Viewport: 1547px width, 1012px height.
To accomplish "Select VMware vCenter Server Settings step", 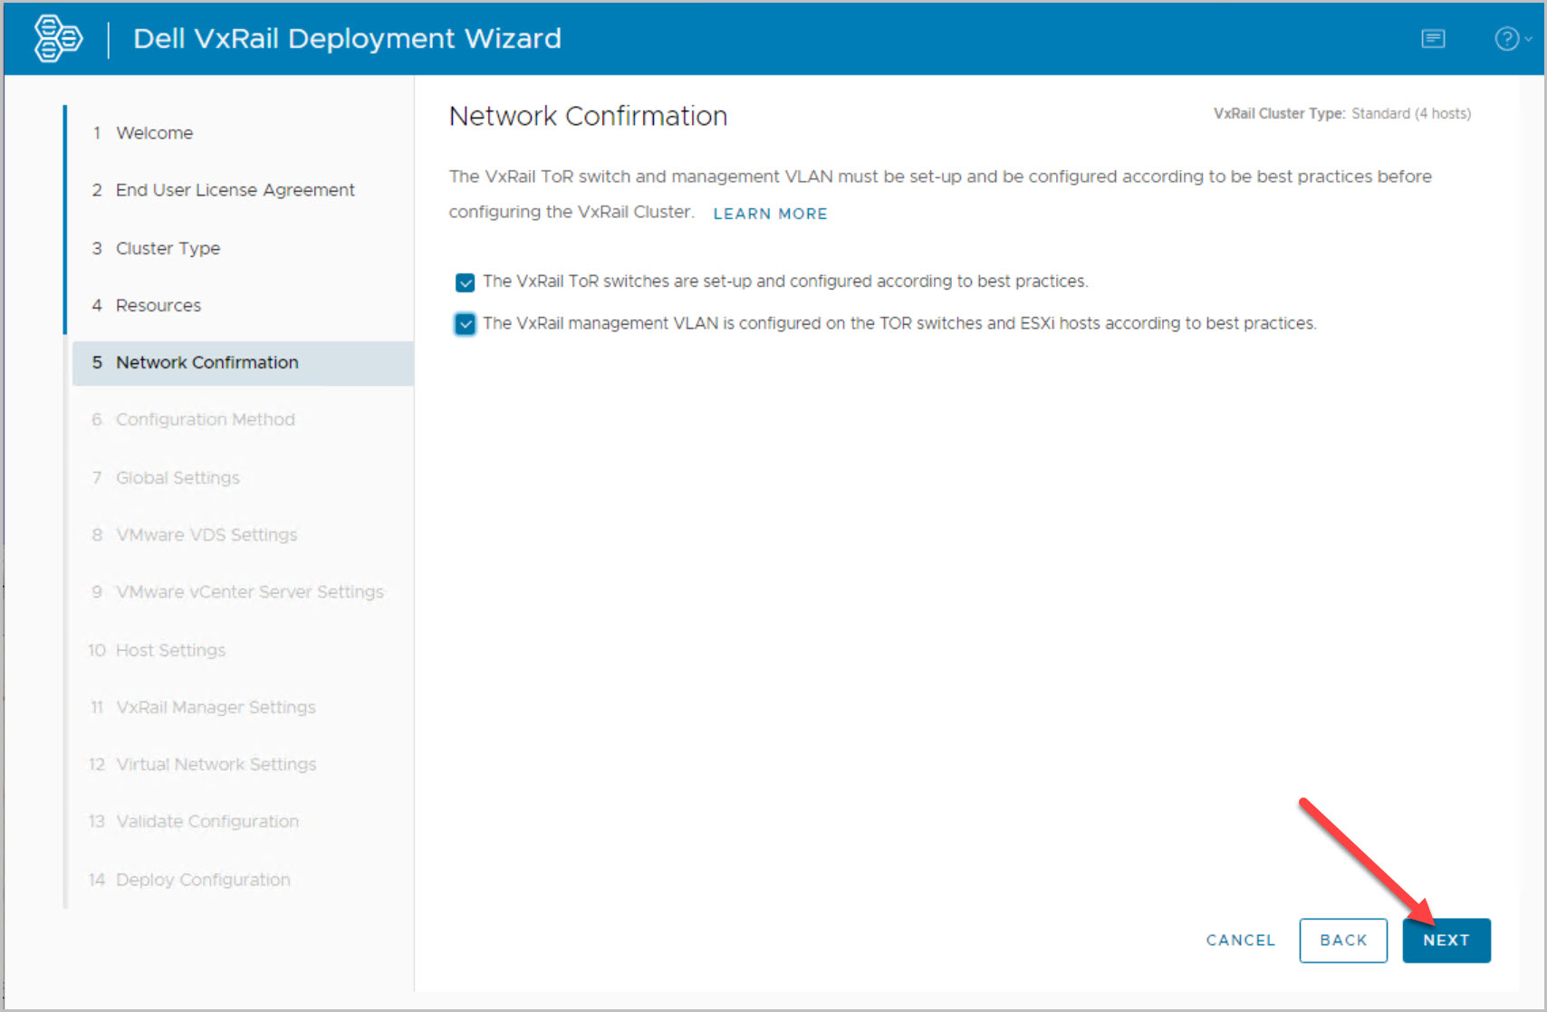I will (x=249, y=592).
